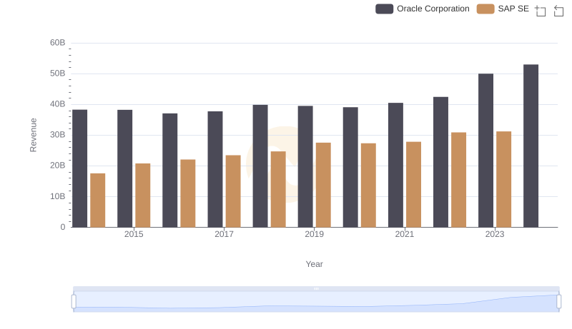Click the 2015 x-axis label
Viewport: 572px width, 329px height.
tap(134, 234)
